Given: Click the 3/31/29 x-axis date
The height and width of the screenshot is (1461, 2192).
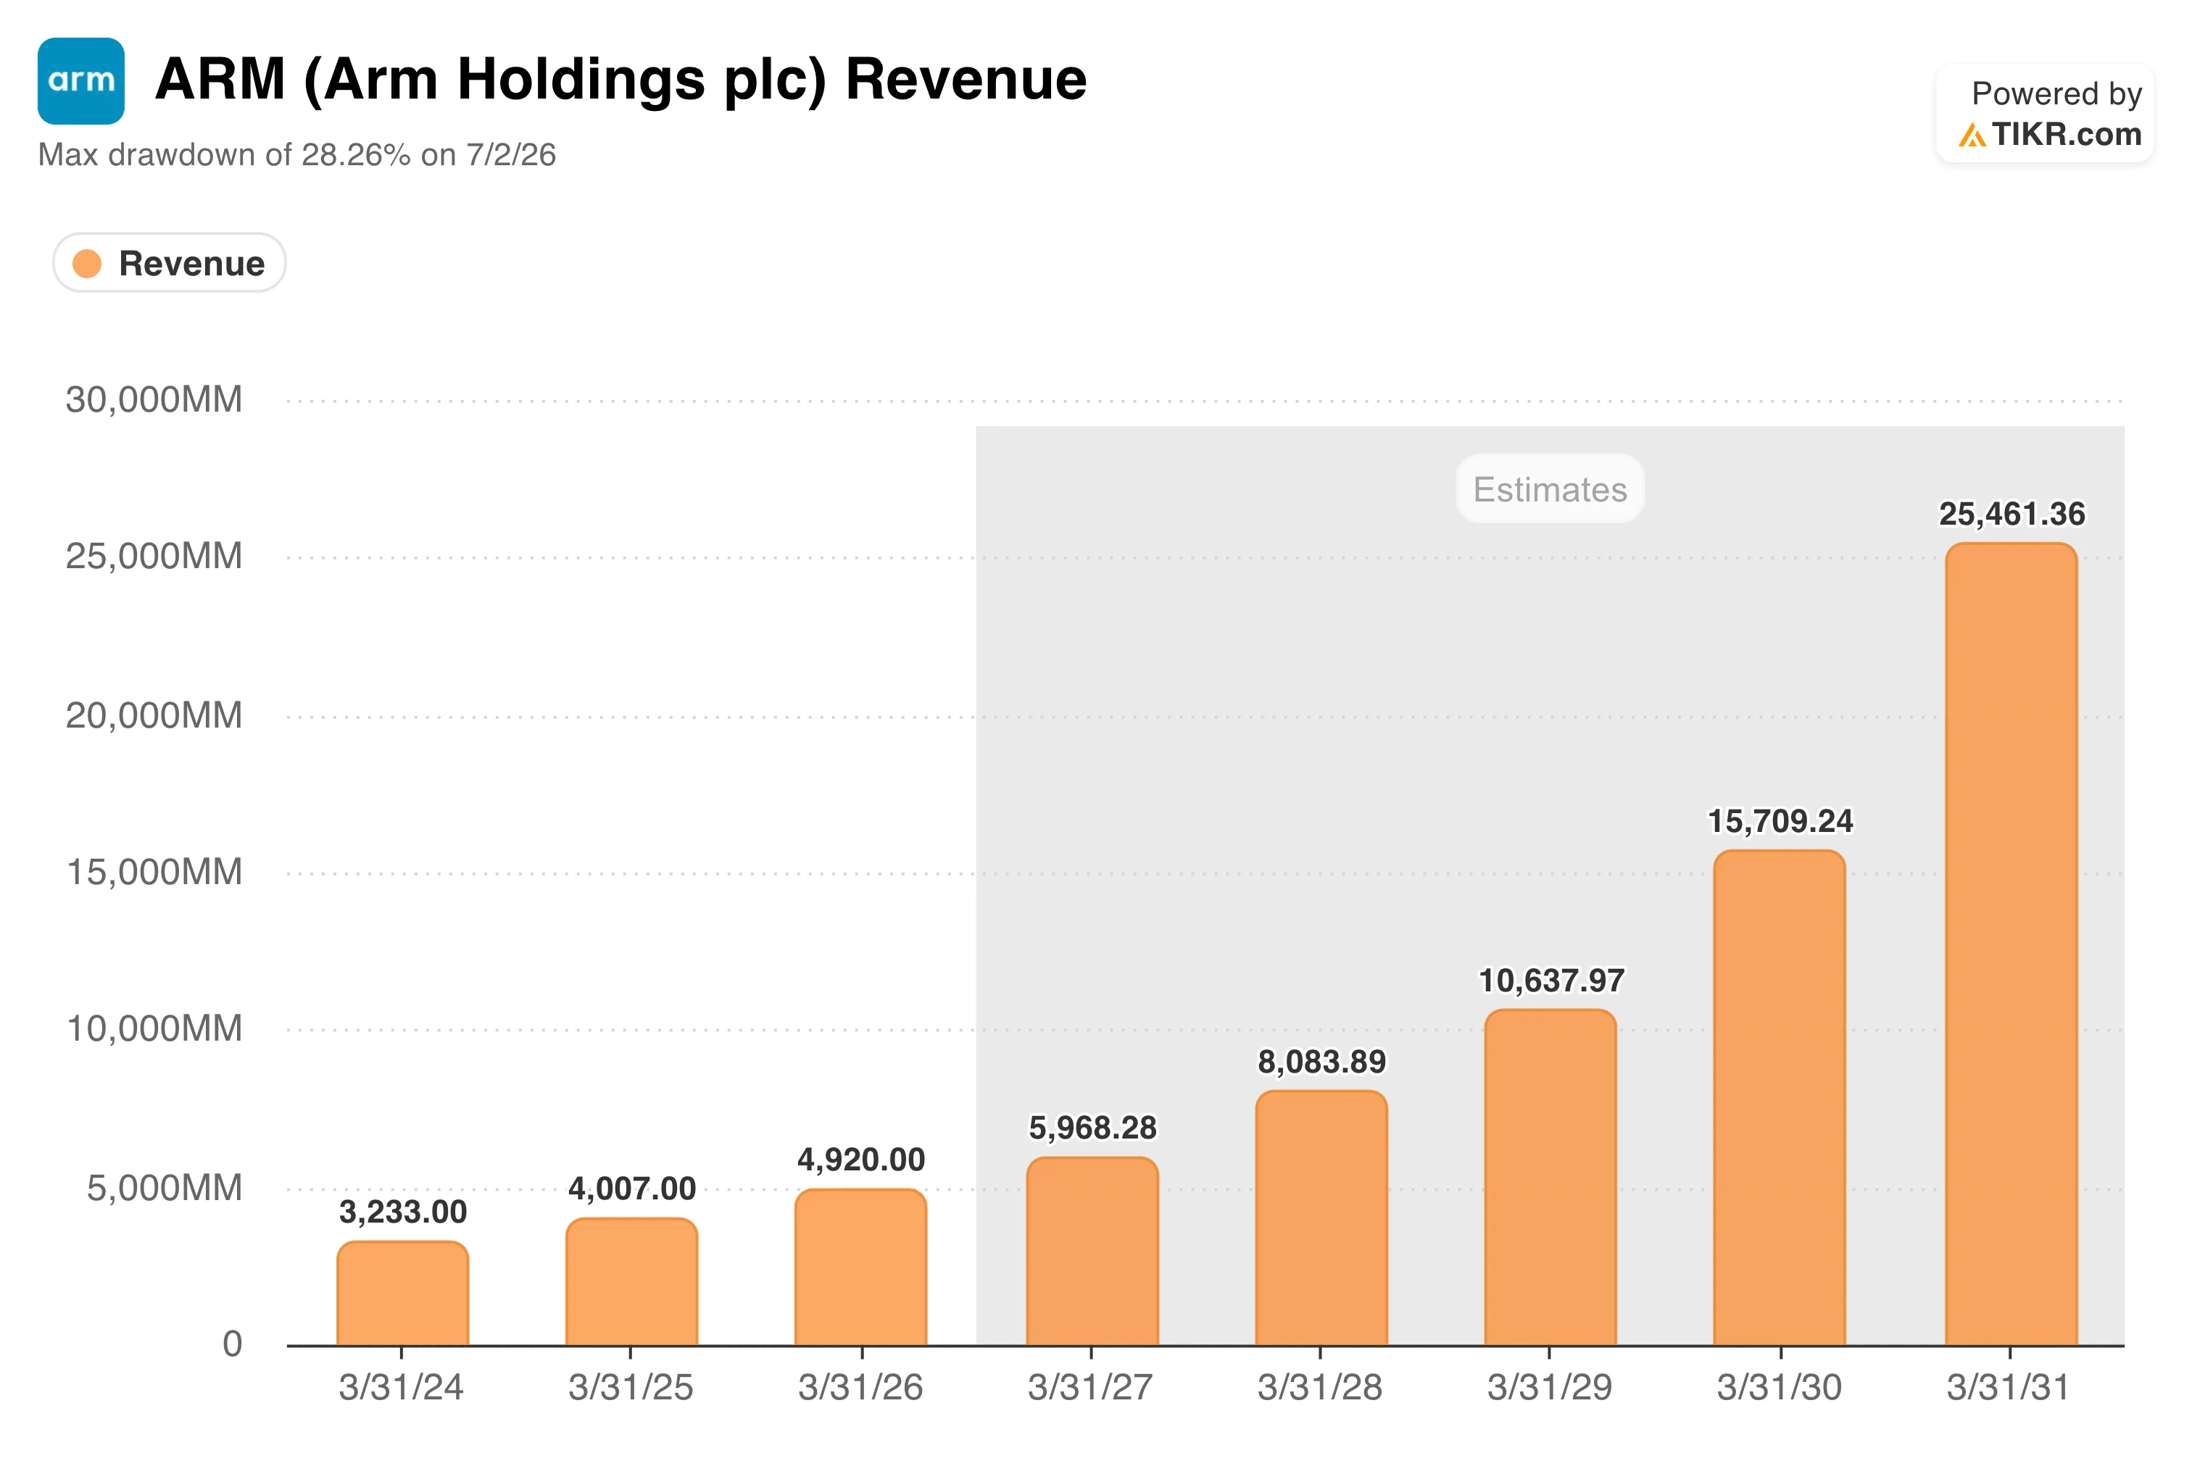Looking at the screenshot, I should click(1550, 1387).
